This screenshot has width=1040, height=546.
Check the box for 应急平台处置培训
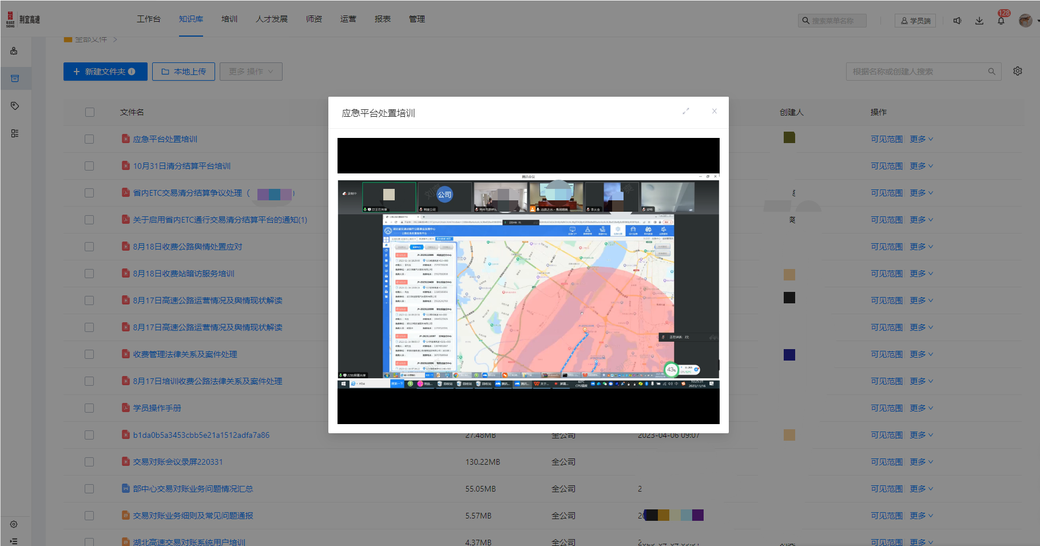(89, 139)
